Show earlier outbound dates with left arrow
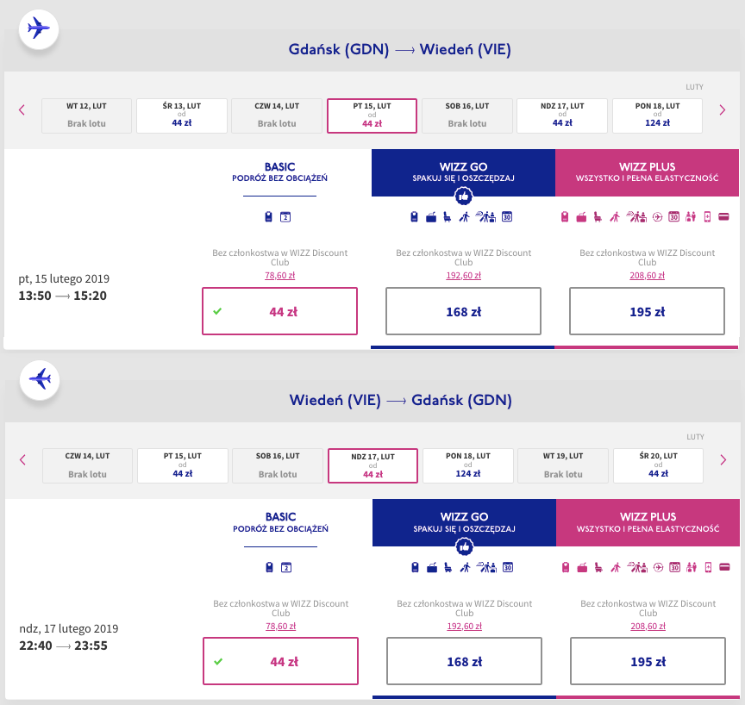The image size is (745, 705). [x=22, y=109]
